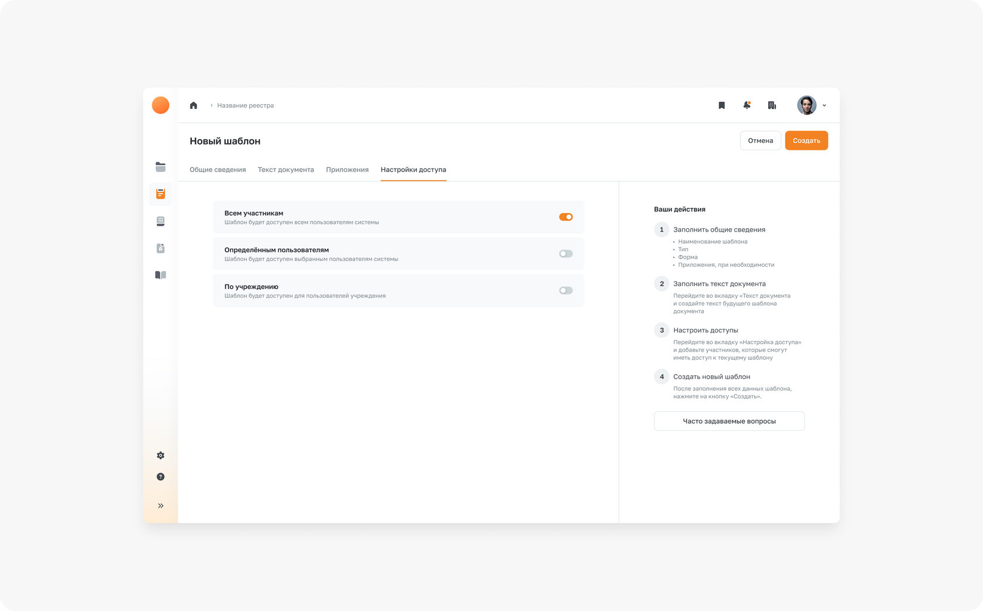Open Часто задаваемые вопросы button
Screen dimensions: 983x611
[x=729, y=421]
